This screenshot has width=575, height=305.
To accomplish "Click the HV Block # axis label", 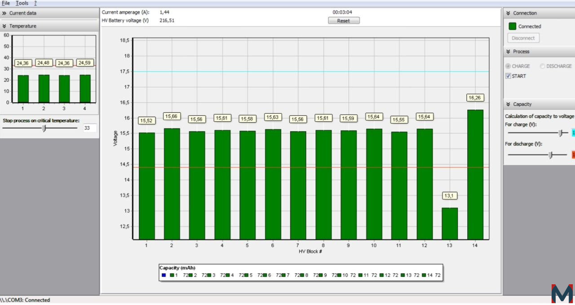I will [x=310, y=252].
